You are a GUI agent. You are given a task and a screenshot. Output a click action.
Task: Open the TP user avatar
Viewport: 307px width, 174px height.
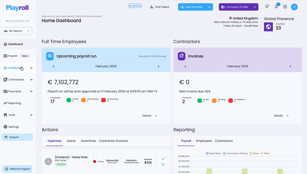click(294, 7)
